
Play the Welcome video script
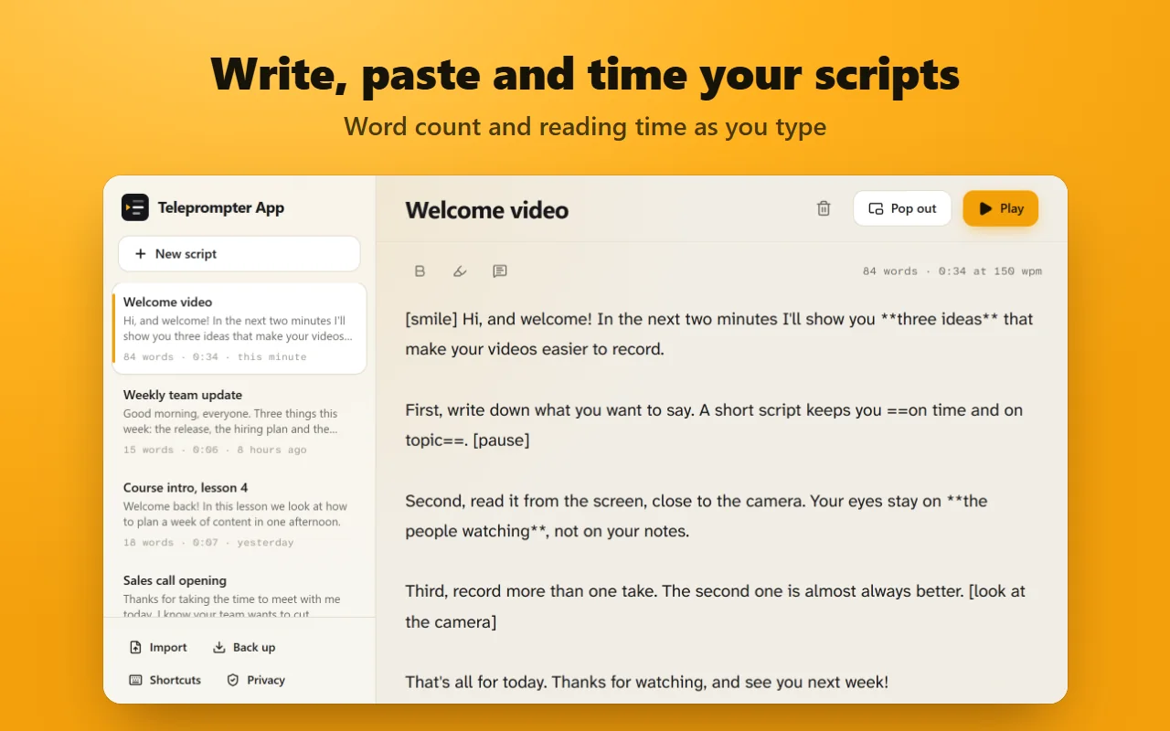pyautogui.click(x=1000, y=208)
